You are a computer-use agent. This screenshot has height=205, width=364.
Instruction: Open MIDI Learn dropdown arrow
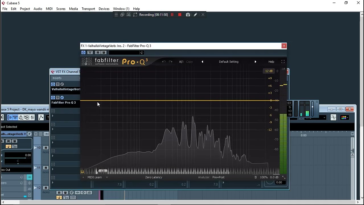[107, 177]
